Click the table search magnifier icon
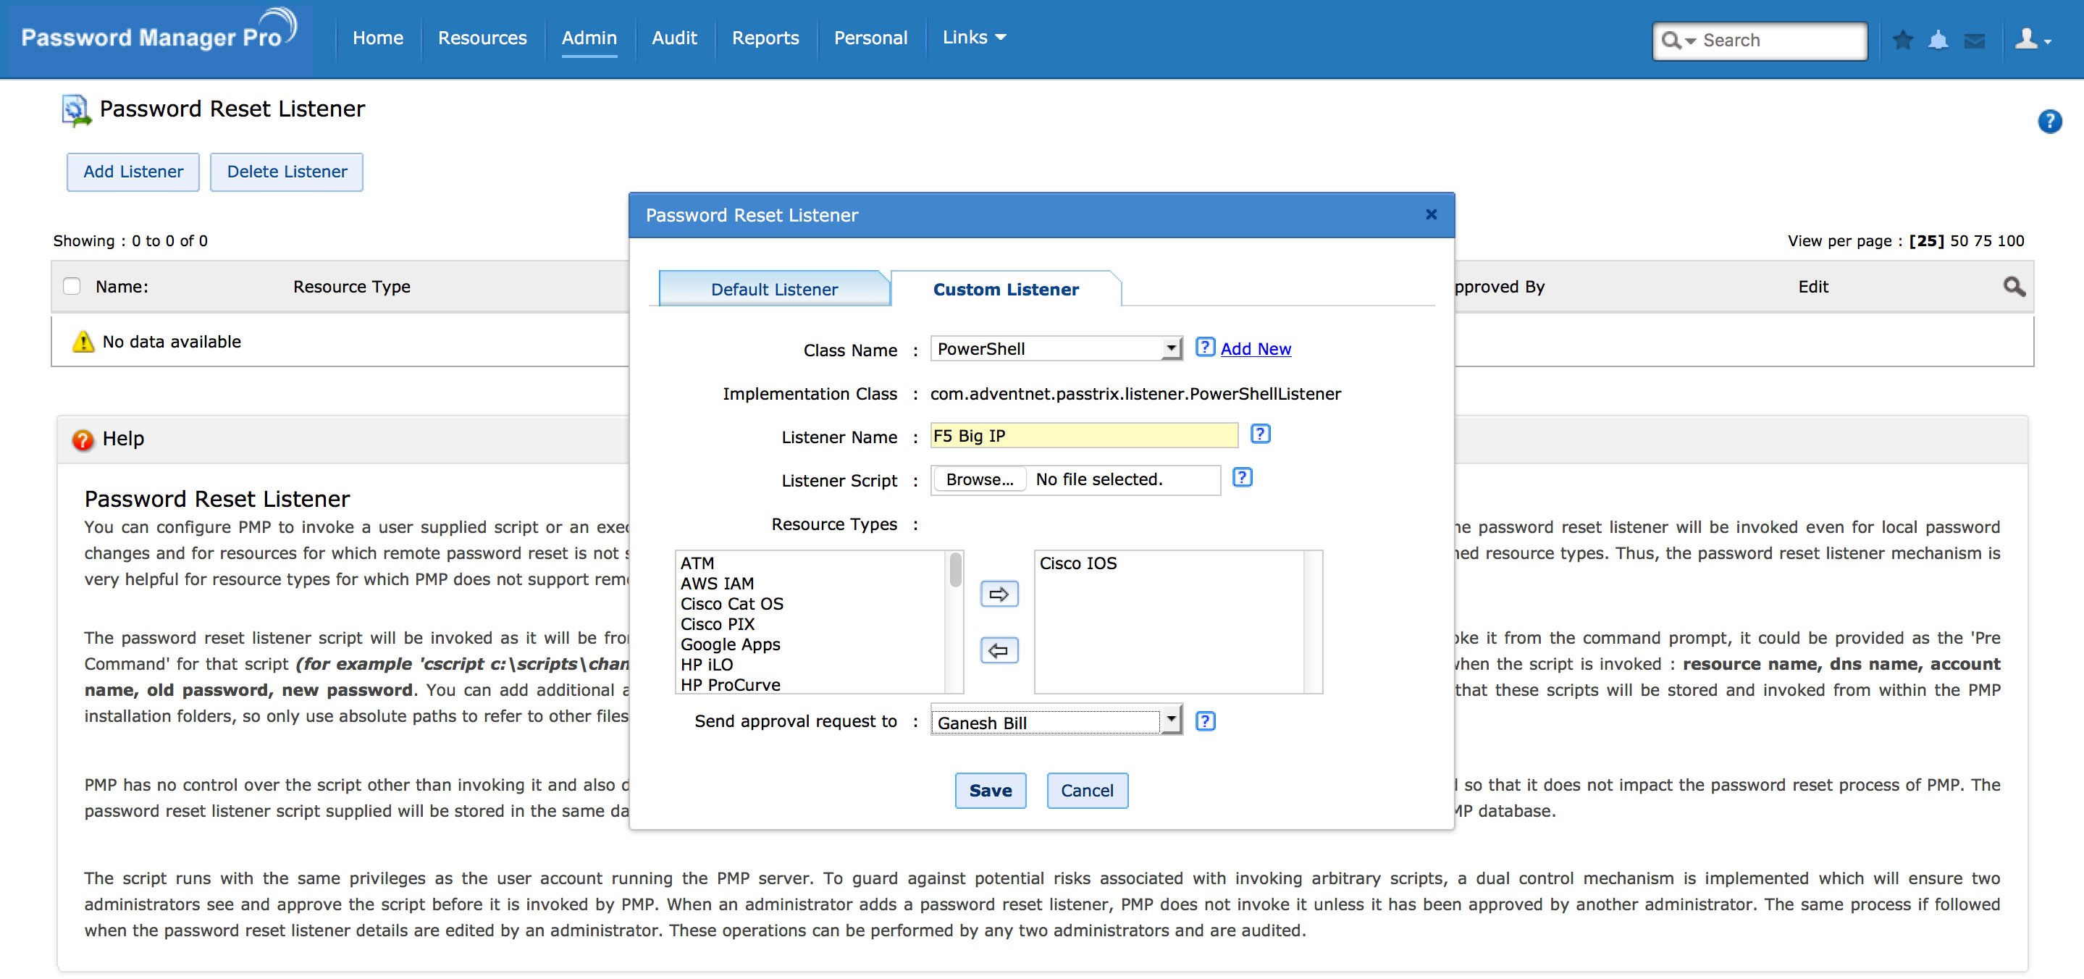Viewport: 2084px width, 979px height. click(x=2014, y=287)
